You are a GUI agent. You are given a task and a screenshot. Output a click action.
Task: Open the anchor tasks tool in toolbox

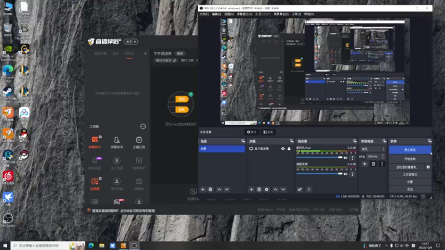[x=139, y=143]
